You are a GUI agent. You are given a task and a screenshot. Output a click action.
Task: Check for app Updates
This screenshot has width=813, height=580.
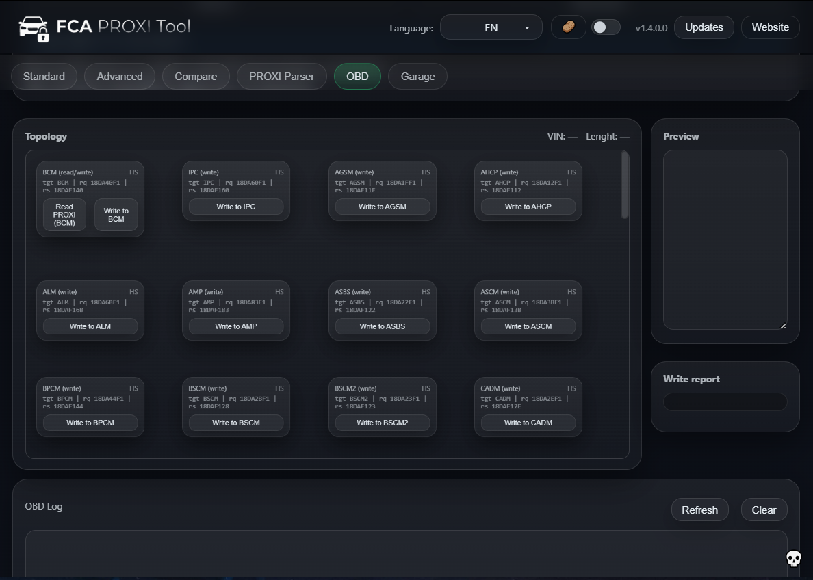click(x=704, y=27)
